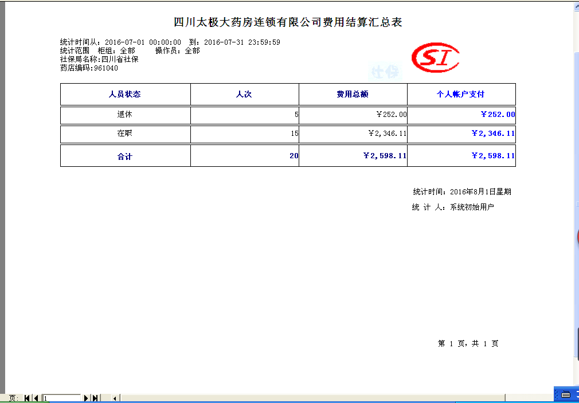This screenshot has height=403, width=579.
Task: Click the vertical scrollbar thumb
Action: pos(576,205)
